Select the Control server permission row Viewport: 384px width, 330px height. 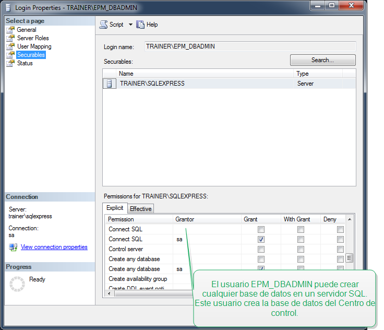pos(225,250)
